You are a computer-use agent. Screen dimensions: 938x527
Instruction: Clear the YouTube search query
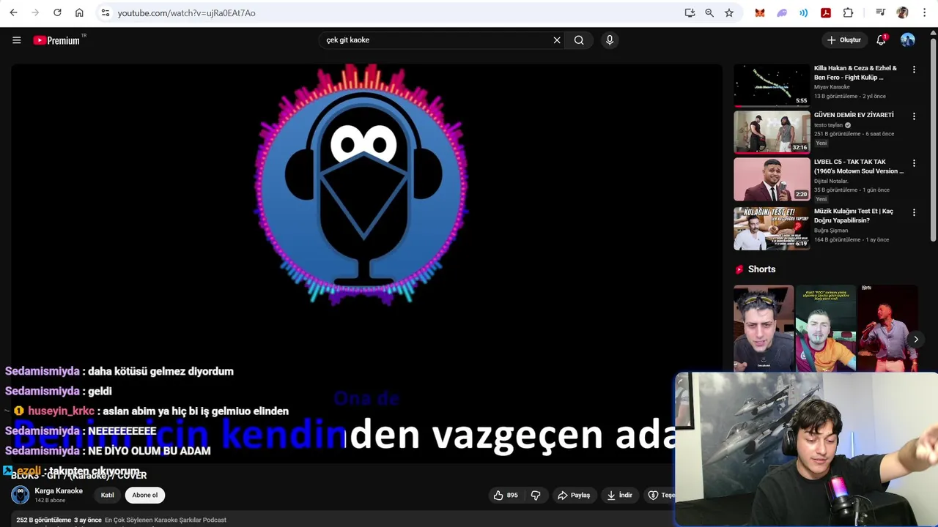tap(557, 40)
